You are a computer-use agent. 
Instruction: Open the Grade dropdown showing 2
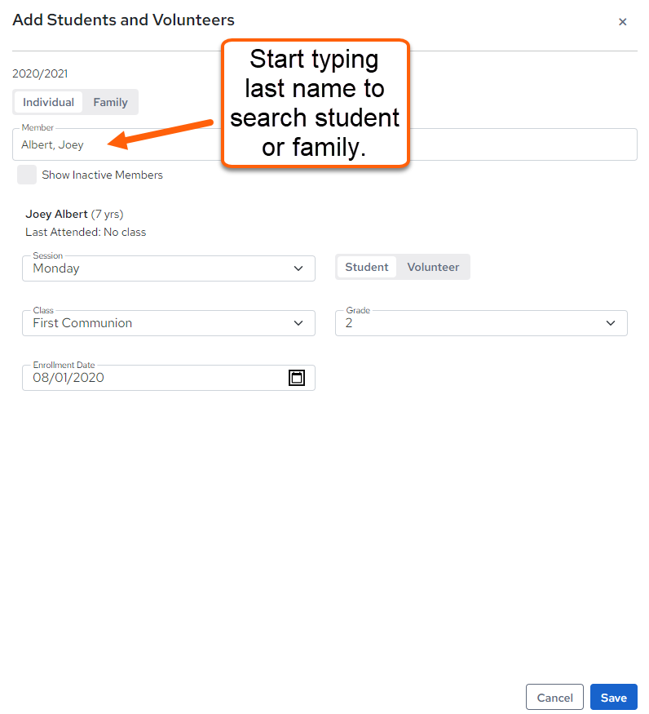pos(481,323)
